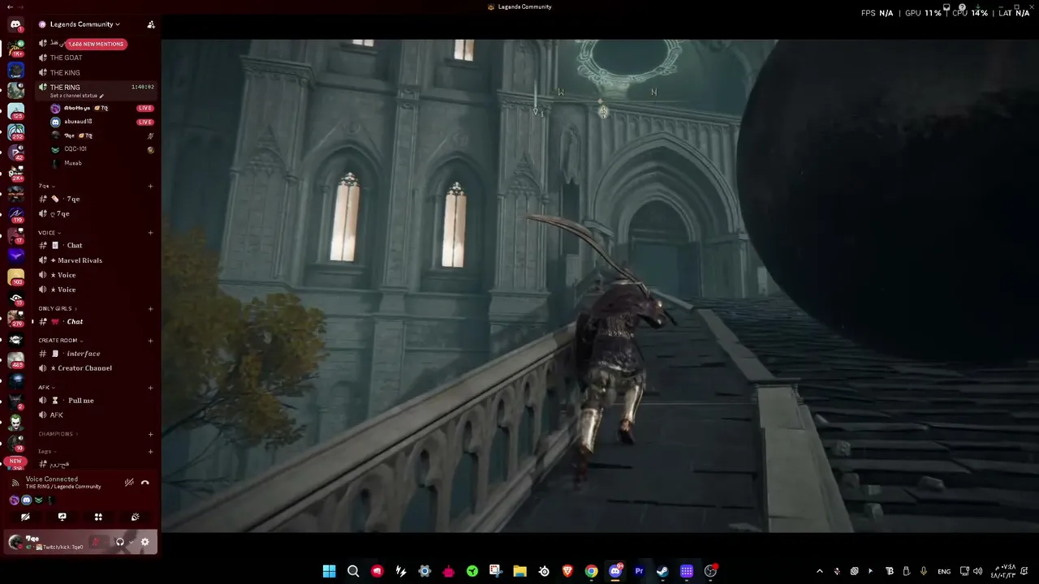Viewport: 1039px width, 584px height.
Task: Add a channel to ONLY GIRLS category
Action: (x=150, y=308)
